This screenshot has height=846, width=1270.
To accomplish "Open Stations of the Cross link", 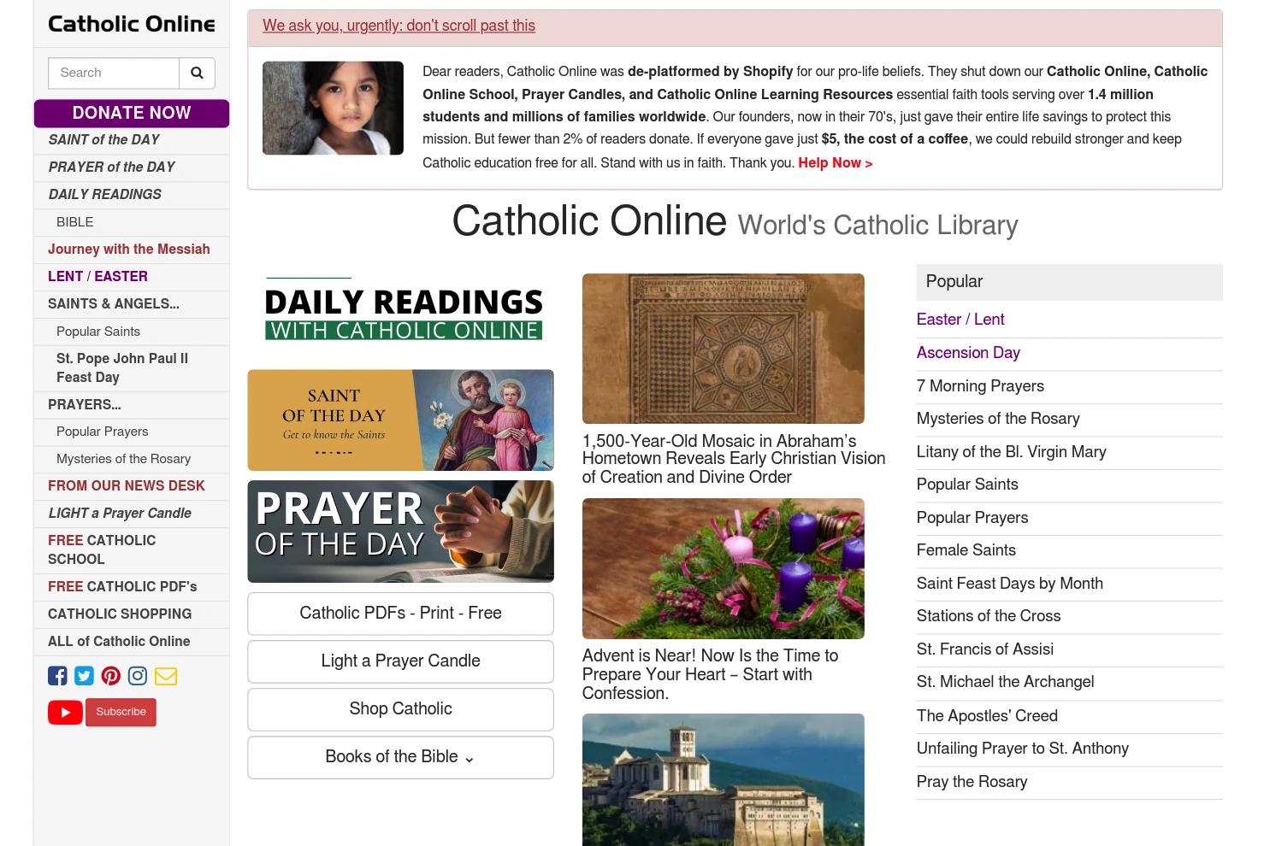I will click(989, 616).
